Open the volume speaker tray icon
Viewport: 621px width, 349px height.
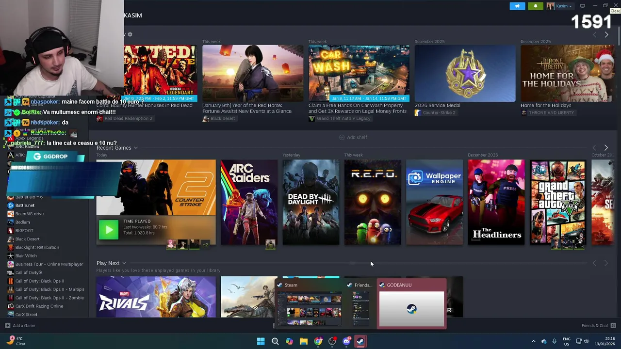tap(586, 342)
